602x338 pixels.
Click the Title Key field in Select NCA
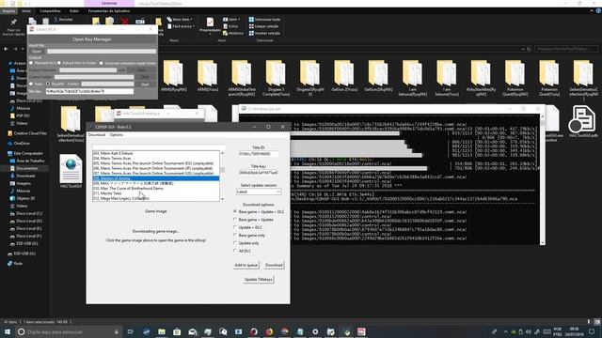(89, 92)
